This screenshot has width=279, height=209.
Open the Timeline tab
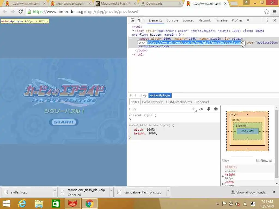221,20
